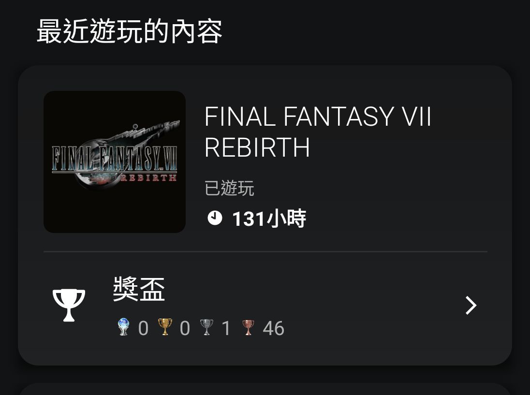
Task: Select the silver trophy icon
Action: [206, 327]
